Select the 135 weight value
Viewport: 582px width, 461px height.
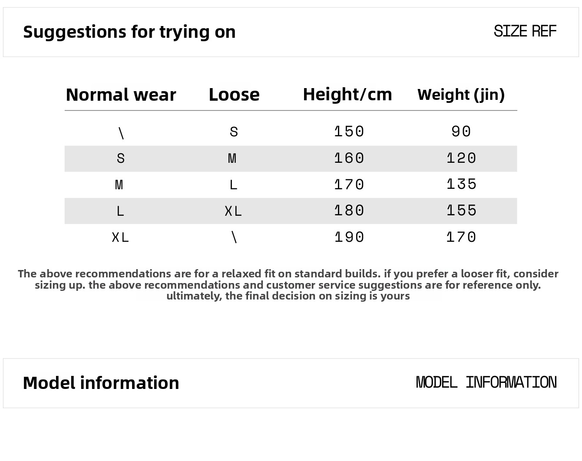(x=461, y=184)
